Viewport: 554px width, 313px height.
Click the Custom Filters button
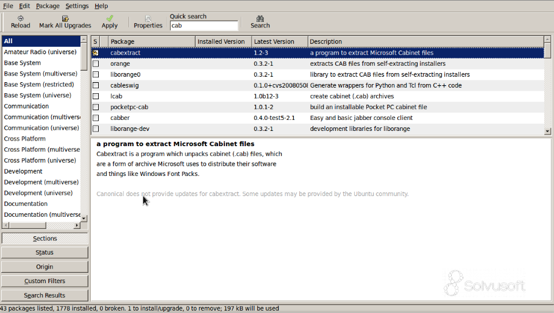tap(44, 281)
